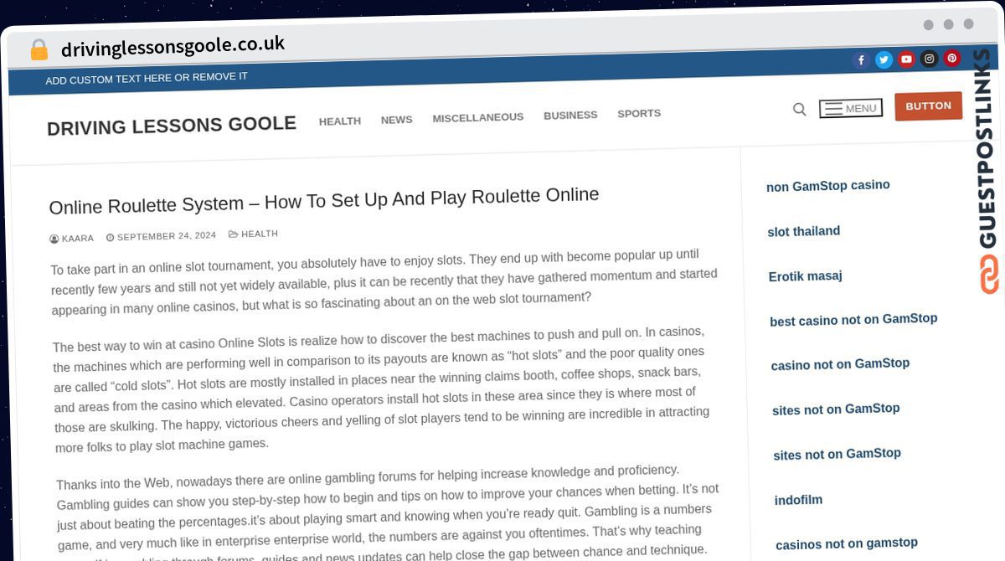Viewport: 1005px width, 561px height.
Task: Open the Twitter social icon
Action: pyautogui.click(x=884, y=59)
